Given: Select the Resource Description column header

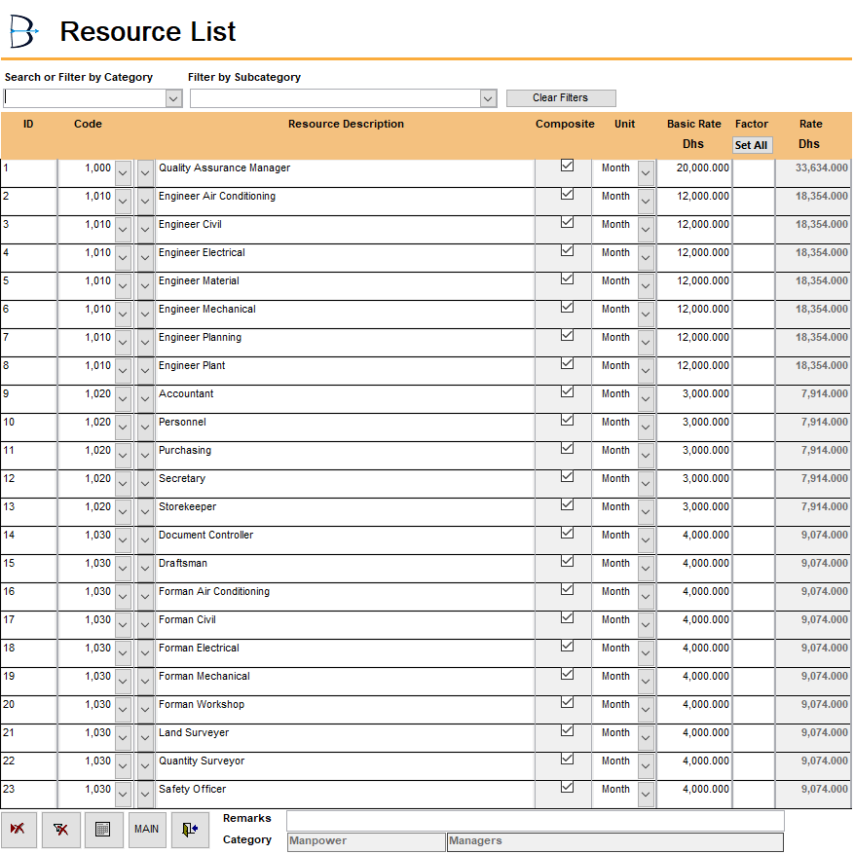Looking at the screenshot, I should click(x=346, y=125).
